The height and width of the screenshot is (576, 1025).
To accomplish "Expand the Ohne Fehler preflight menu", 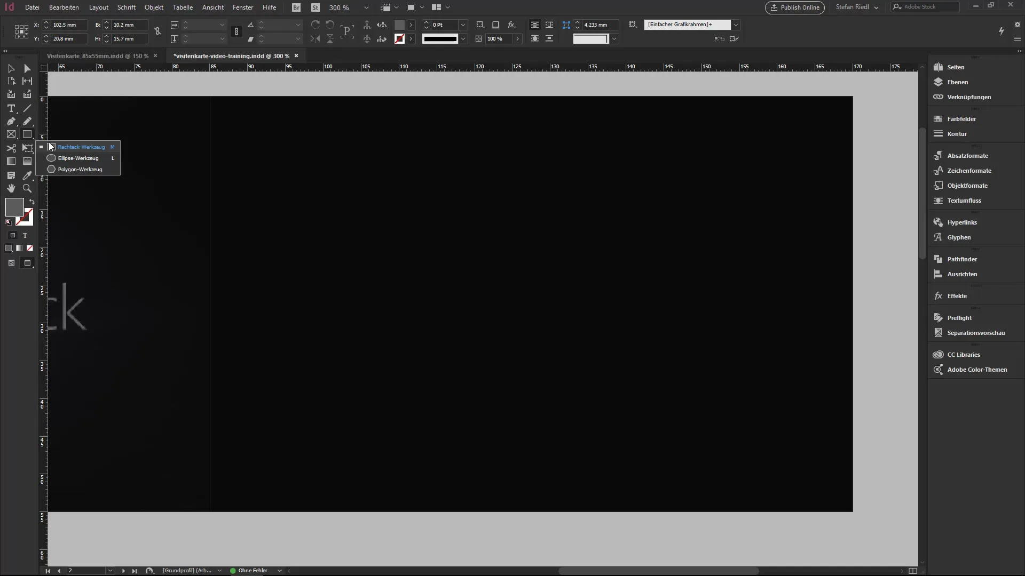I will point(279,571).
